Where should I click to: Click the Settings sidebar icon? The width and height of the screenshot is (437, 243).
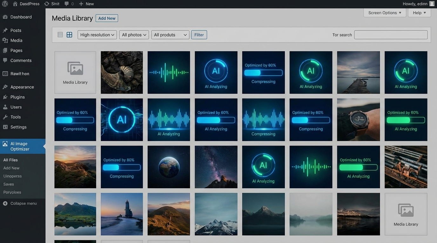pos(6,127)
